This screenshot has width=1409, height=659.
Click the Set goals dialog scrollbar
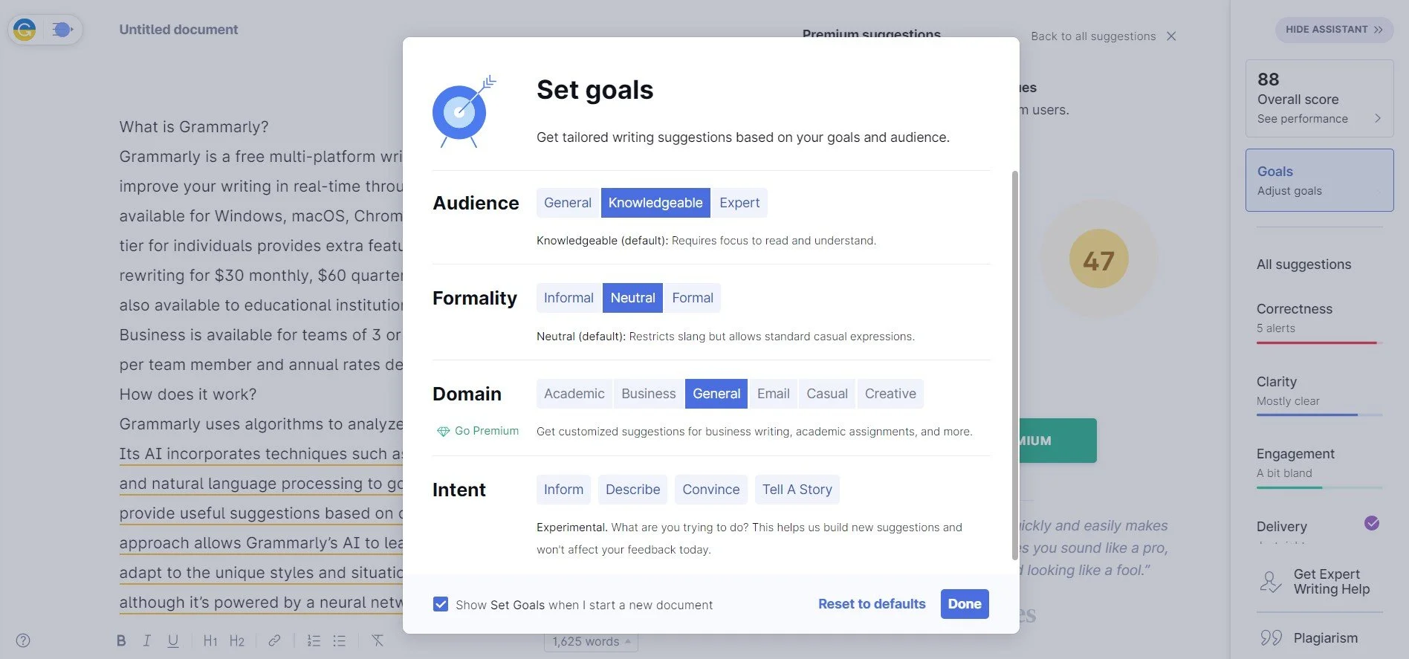[x=1014, y=365]
